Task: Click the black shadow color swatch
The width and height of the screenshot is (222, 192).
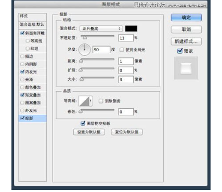Action: (131, 28)
